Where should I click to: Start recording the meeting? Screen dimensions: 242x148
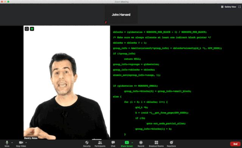coord(141,144)
